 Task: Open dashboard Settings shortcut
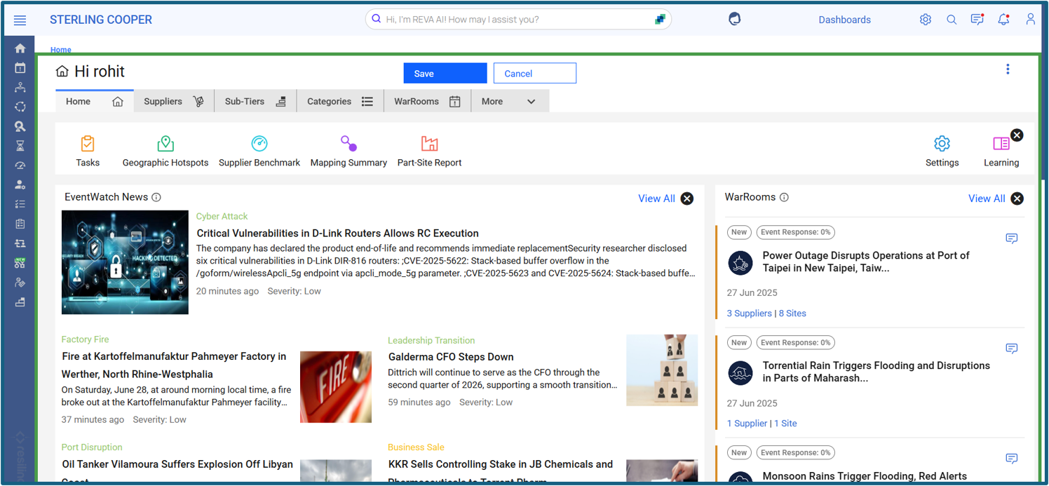[942, 151]
